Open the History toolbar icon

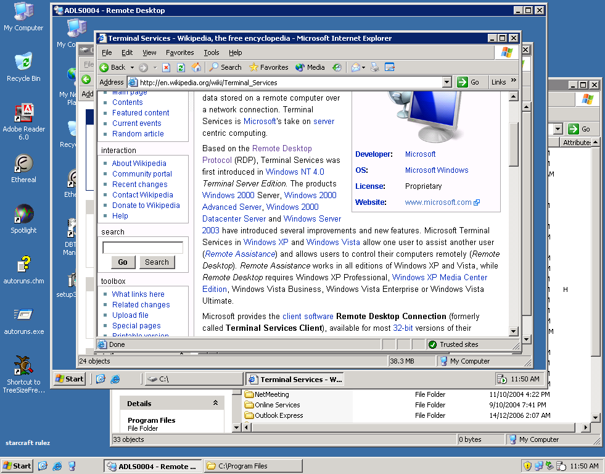coord(337,67)
